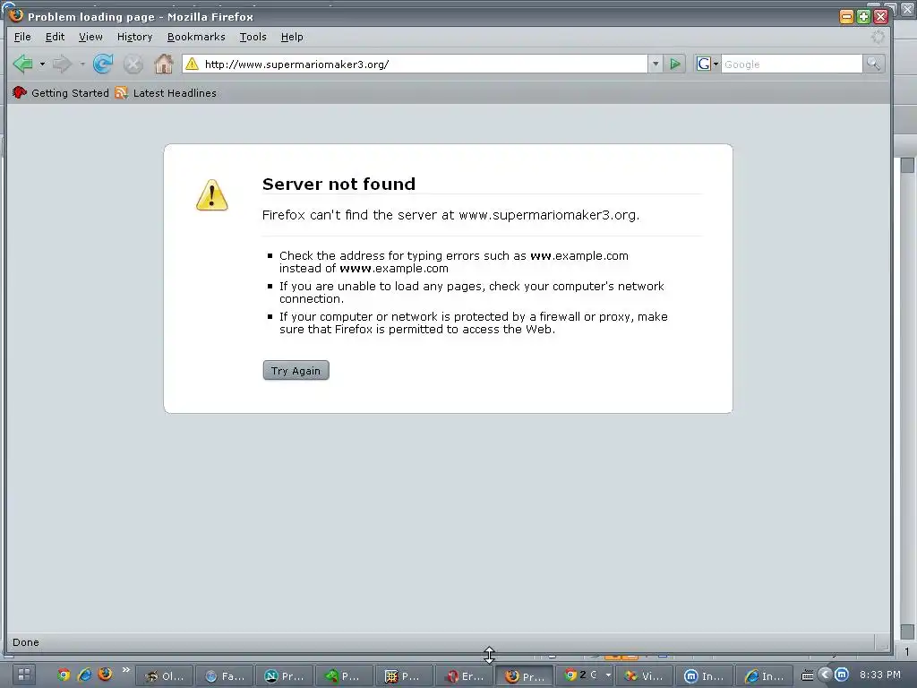917x688 pixels.
Task: Open the Edit menu
Action: pos(55,37)
